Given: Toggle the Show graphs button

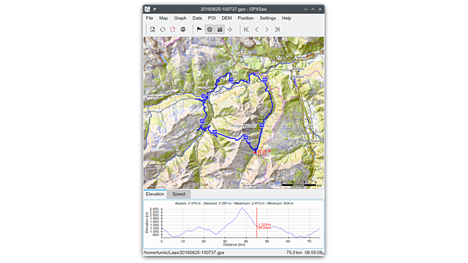Looking at the screenshot, I should tap(220, 29).
